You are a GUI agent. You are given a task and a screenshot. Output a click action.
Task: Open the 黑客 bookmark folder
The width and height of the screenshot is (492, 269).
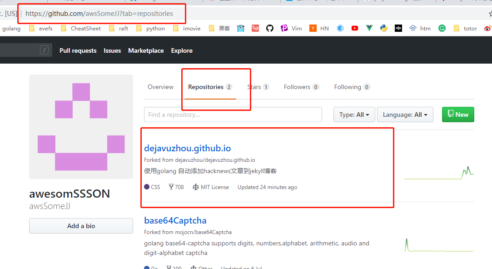[219, 29]
